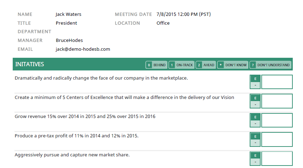Click the Don't Know asterisk legend
This screenshot has height=168, width=303.
(232, 65)
